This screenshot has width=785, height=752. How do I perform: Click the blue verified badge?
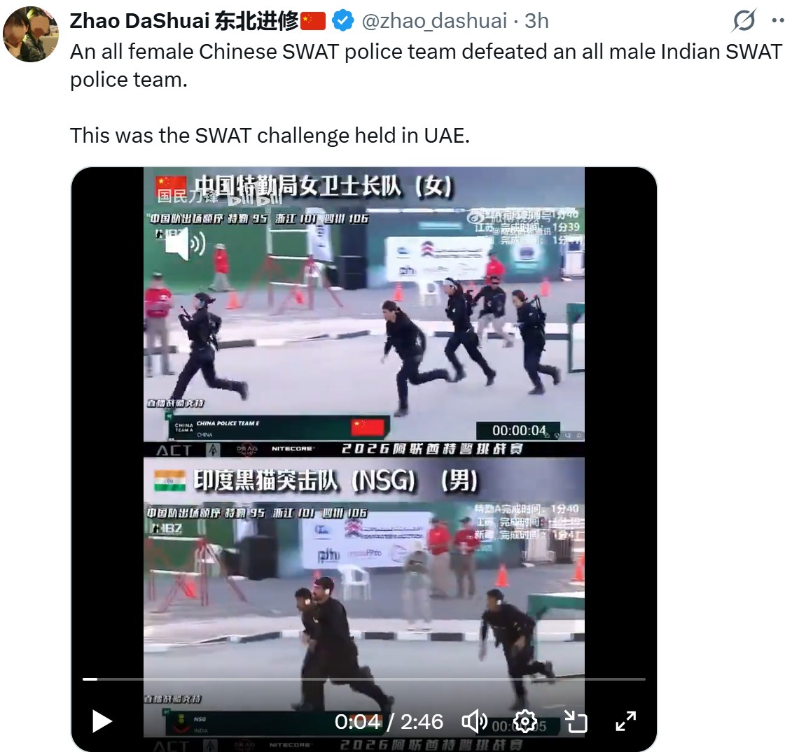coord(343,20)
